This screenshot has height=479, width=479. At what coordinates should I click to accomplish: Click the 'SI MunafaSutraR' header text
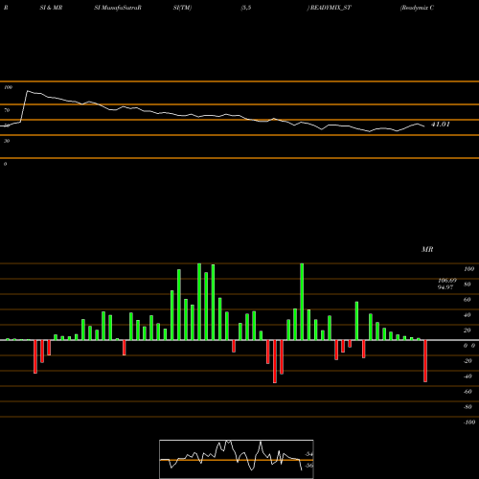118,8
